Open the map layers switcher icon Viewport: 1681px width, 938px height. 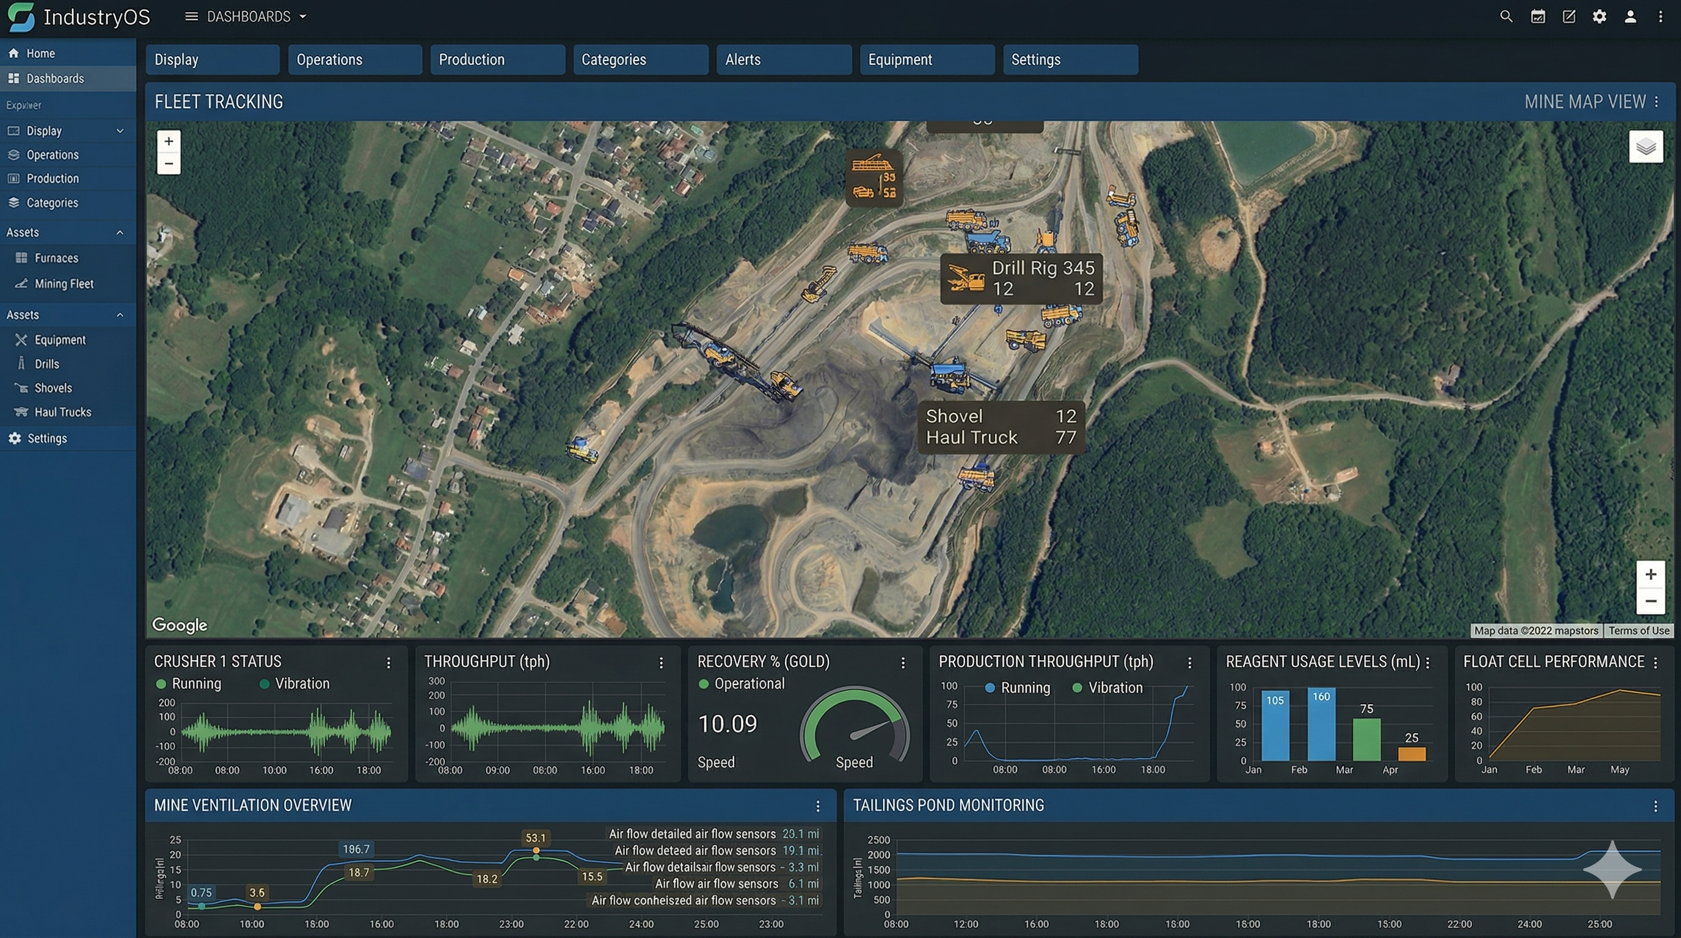point(1646,147)
